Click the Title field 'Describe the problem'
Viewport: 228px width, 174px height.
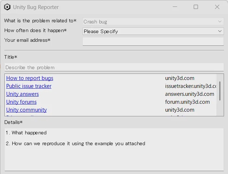[x=114, y=67]
